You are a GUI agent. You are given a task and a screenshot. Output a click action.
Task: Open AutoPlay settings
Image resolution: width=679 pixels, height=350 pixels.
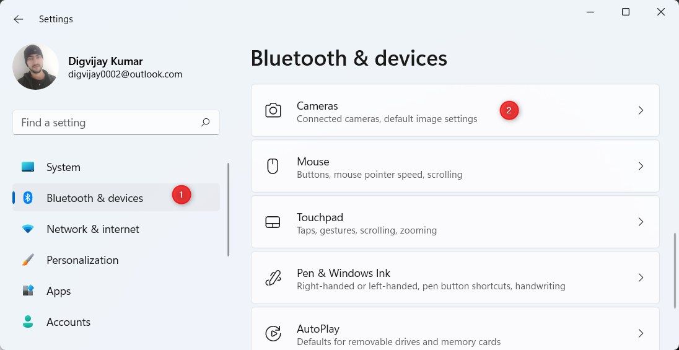tap(455, 329)
